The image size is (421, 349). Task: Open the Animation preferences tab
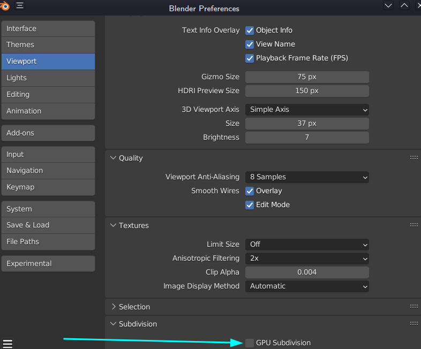[x=48, y=111]
